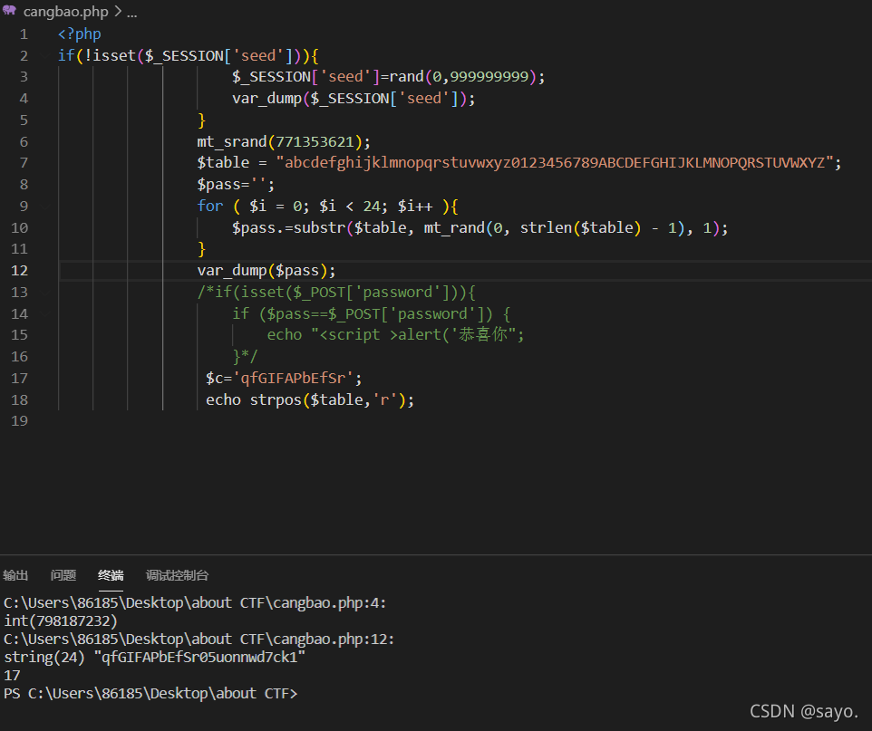Collapse the for loop at line 9
The image size is (872, 731).
pos(45,207)
